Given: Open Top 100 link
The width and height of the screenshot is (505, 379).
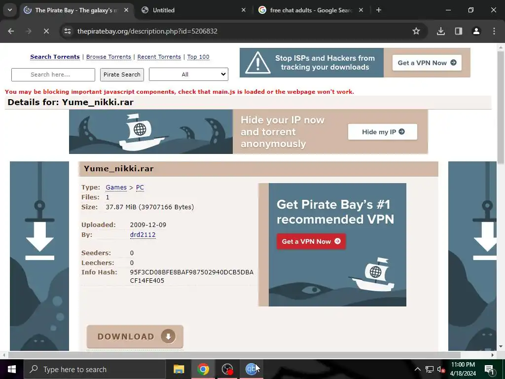Looking at the screenshot, I should pyautogui.click(x=198, y=57).
